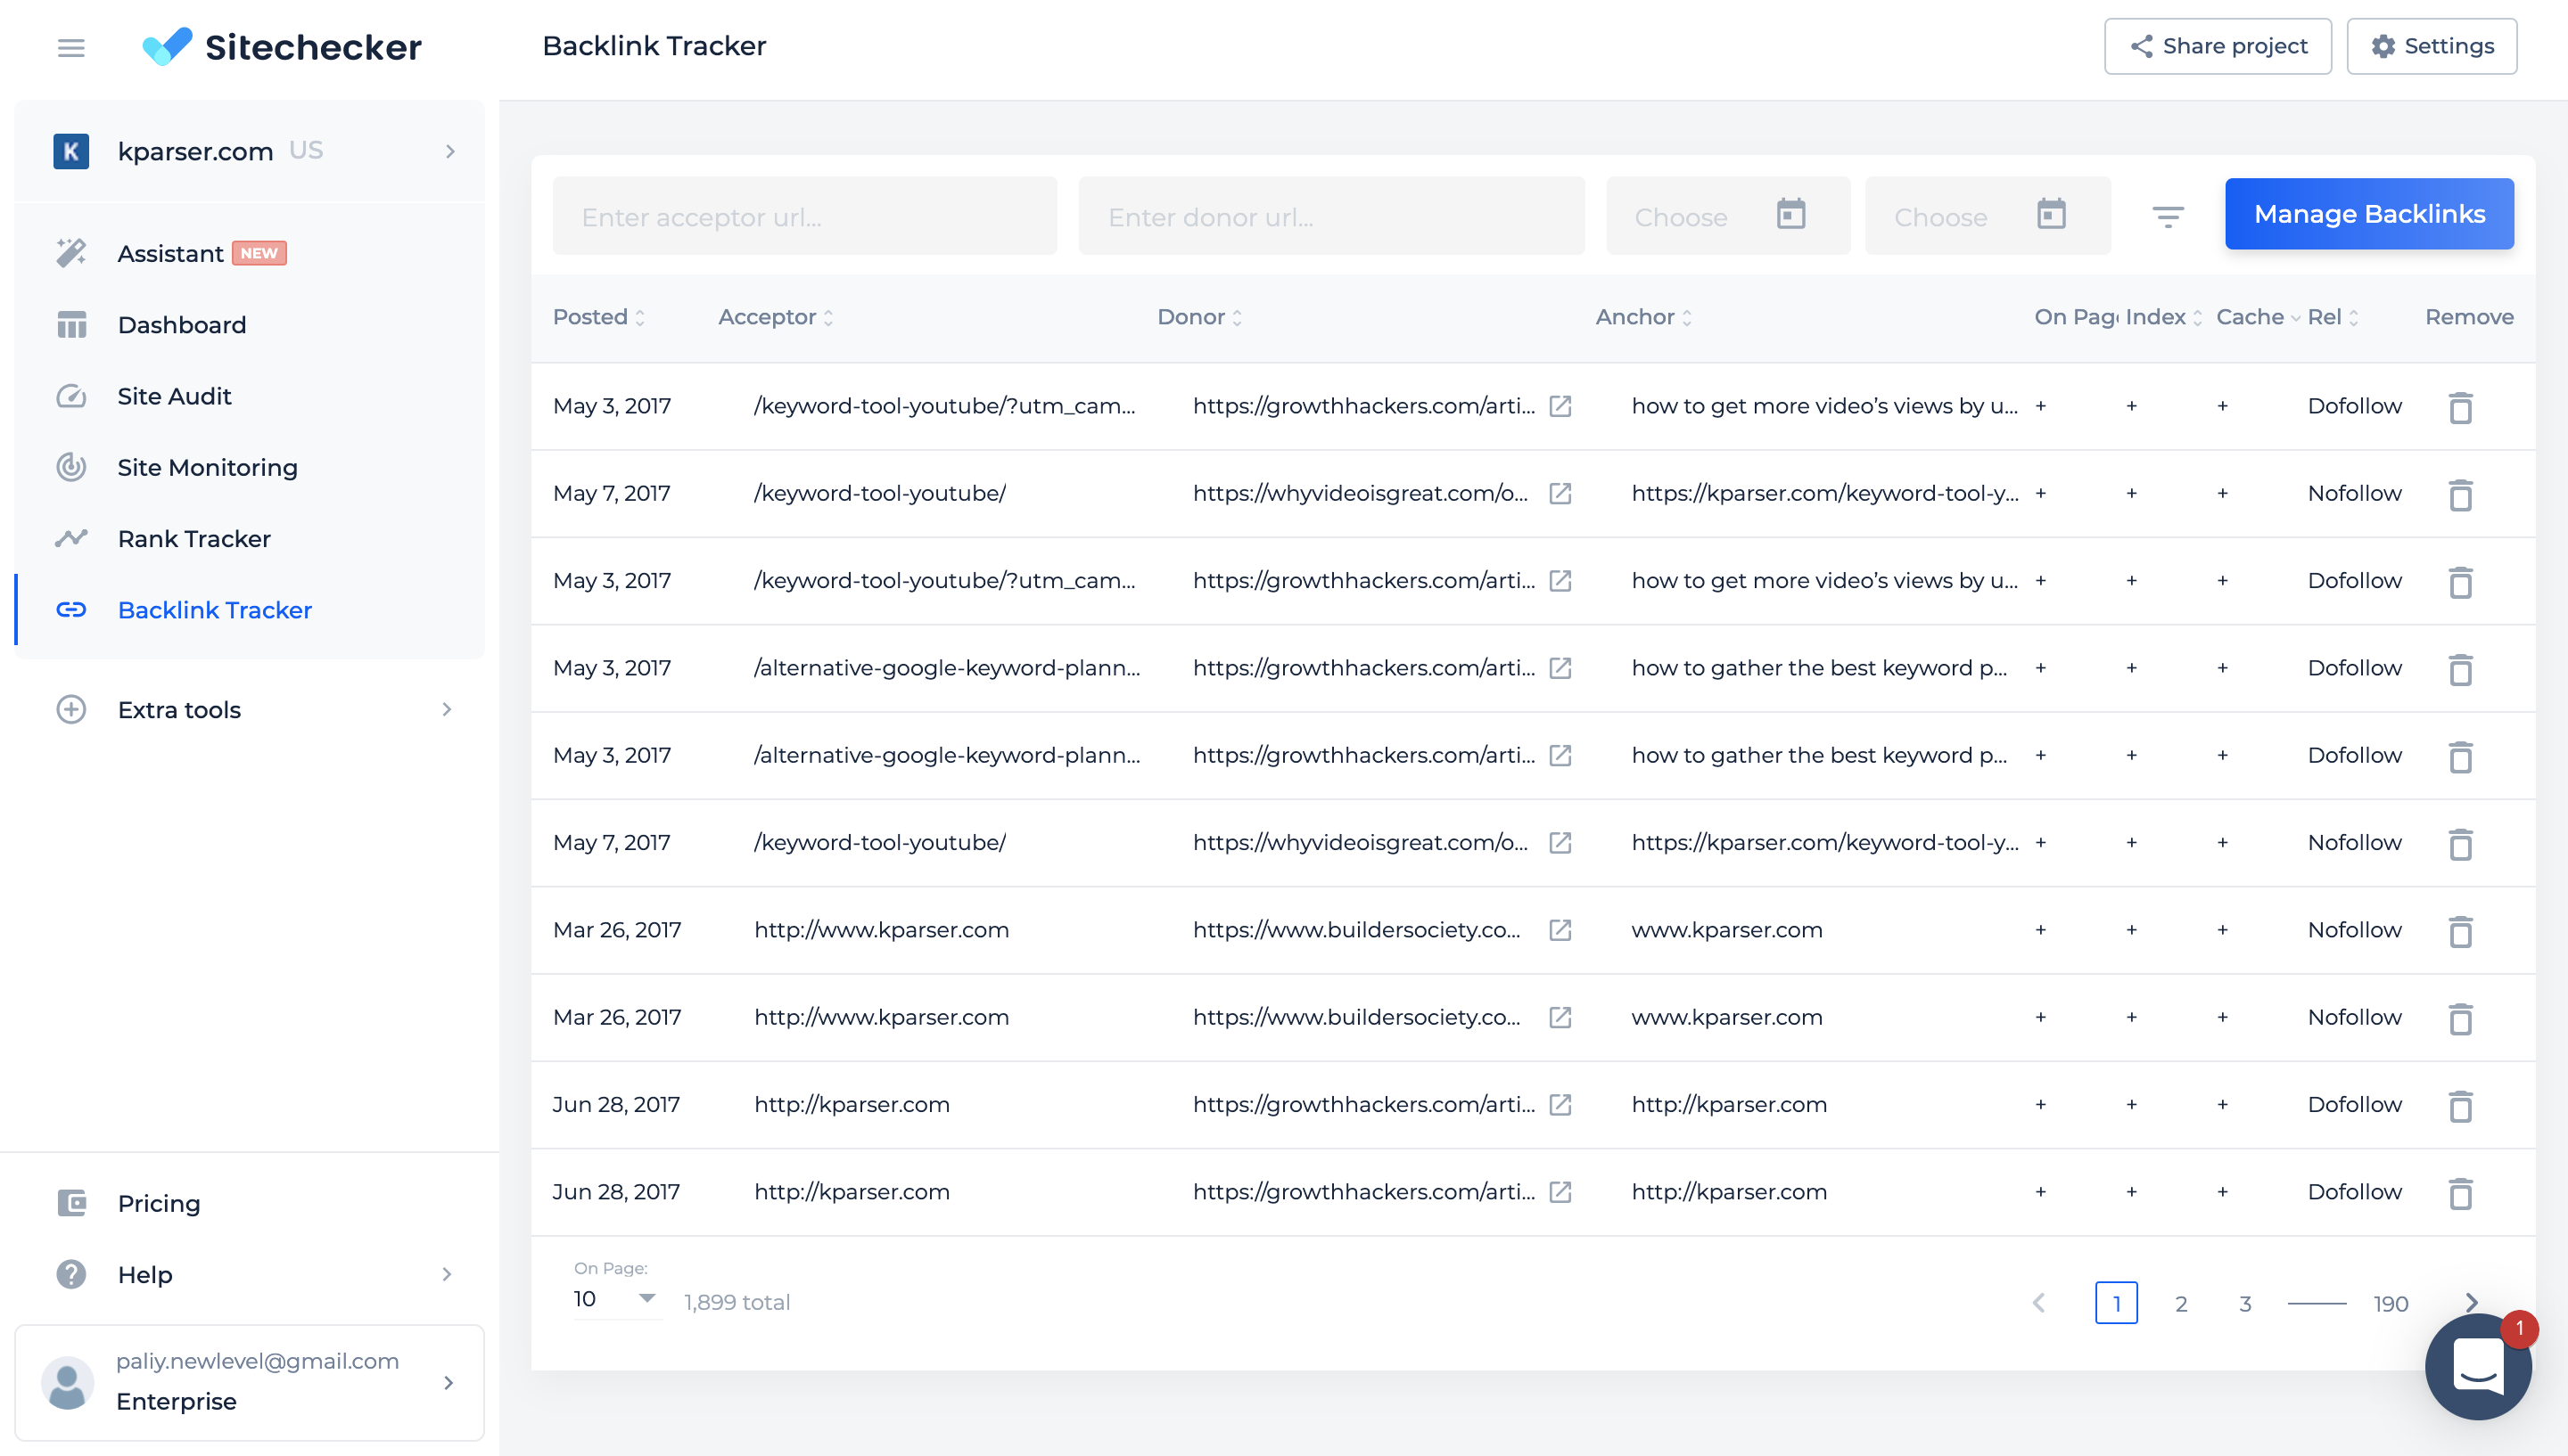
Task: Delete the first May 3, 2017 backlink row
Action: (2460, 407)
